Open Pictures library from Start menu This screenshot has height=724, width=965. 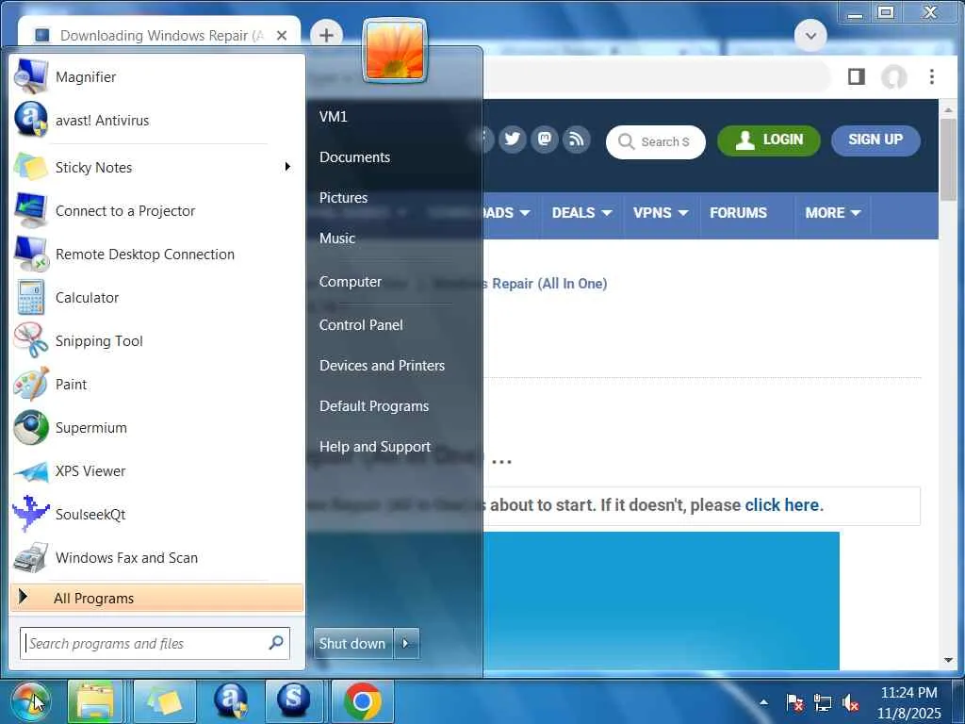pyautogui.click(x=343, y=198)
